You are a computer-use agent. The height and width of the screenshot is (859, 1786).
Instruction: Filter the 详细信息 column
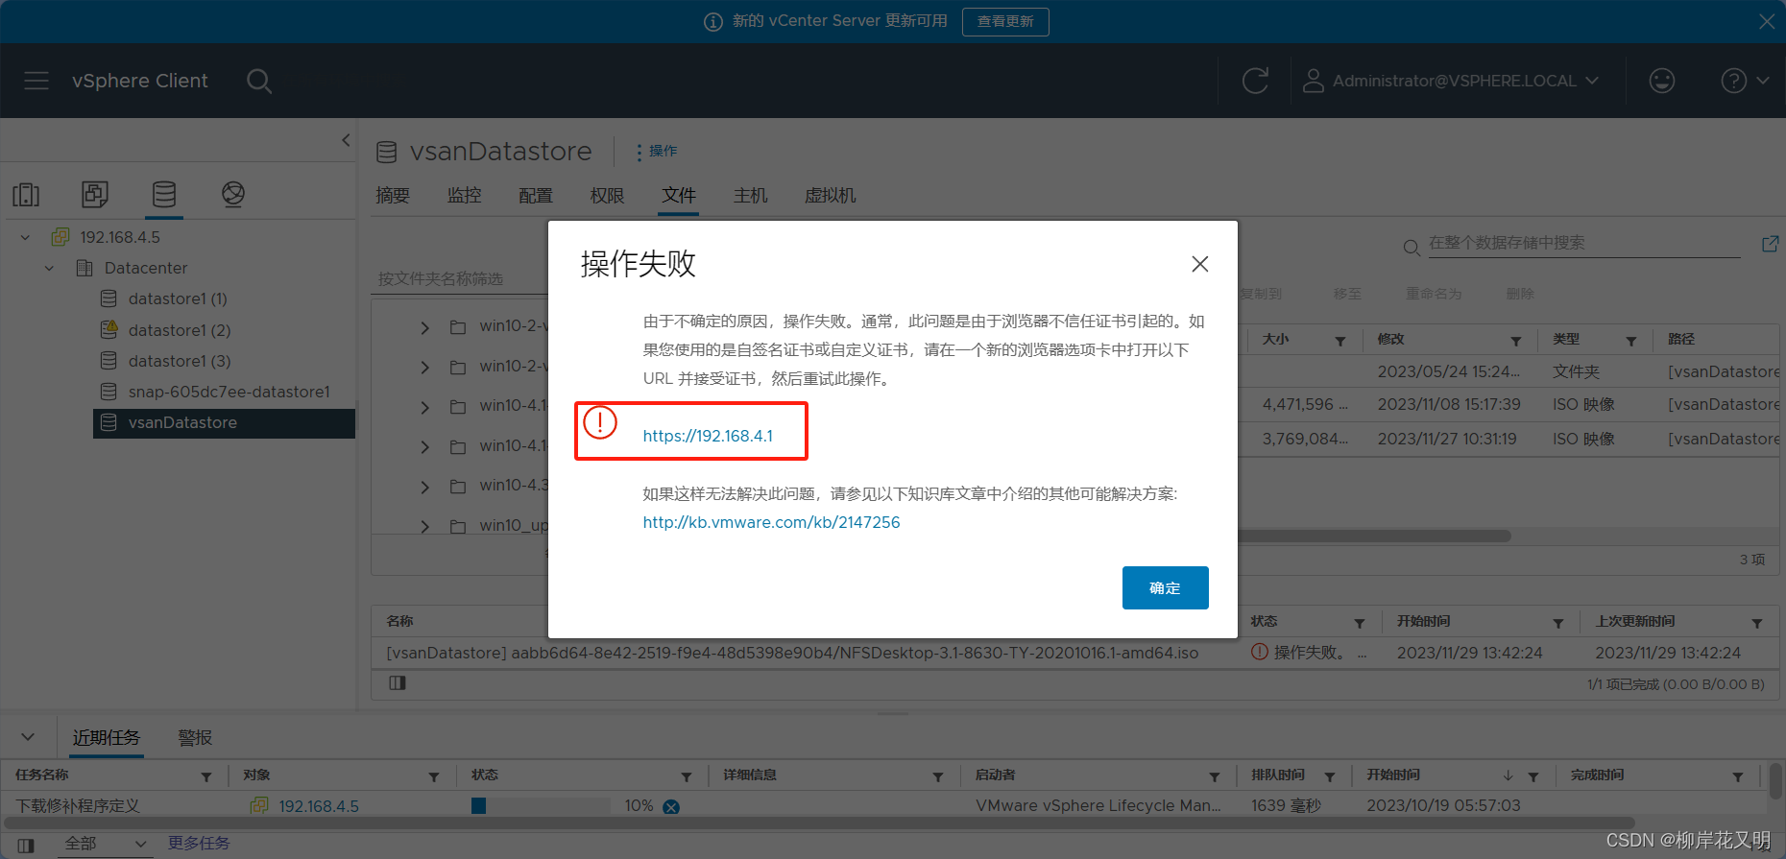click(x=938, y=776)
